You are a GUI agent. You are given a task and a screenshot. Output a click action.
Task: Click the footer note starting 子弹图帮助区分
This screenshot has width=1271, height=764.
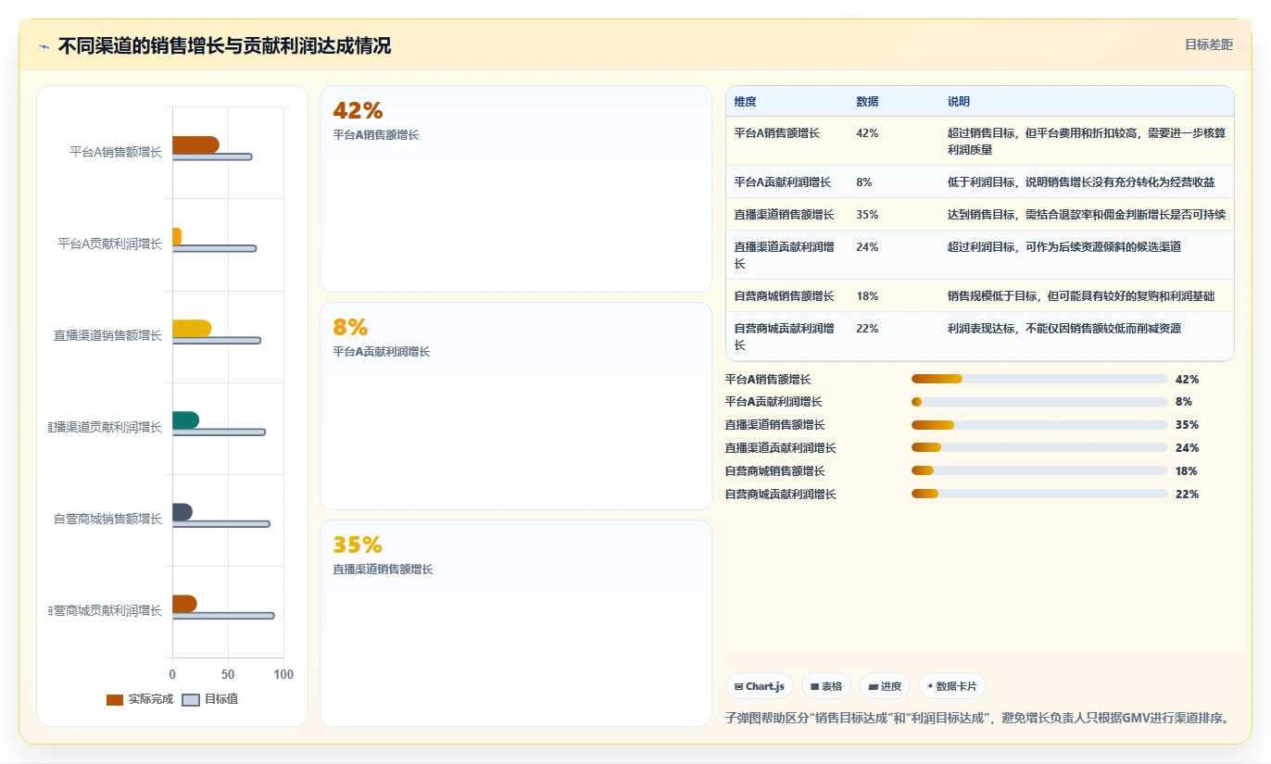tap(976, 717)
